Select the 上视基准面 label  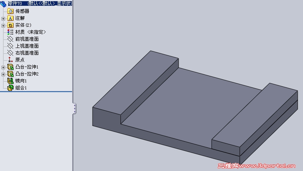click(x=27, y=46)
